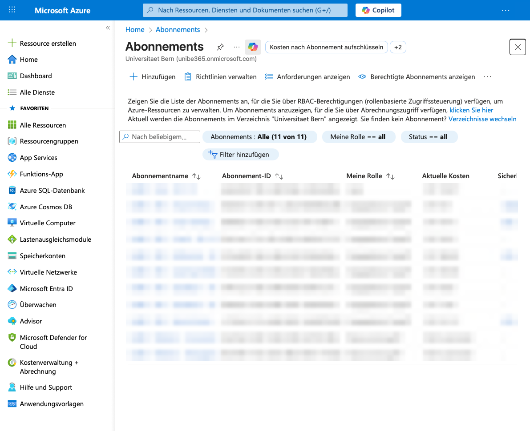This screenshot has width=530, height=431.
Task: Collapse the left sidebar menu
Action: tap(108, 28)
